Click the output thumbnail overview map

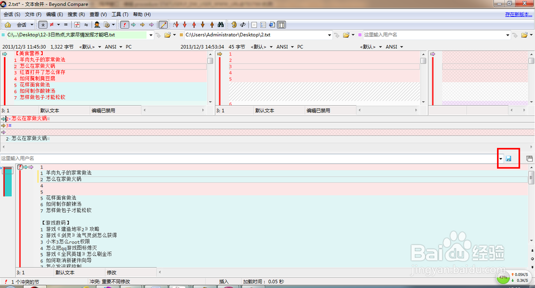pos(7,182)
